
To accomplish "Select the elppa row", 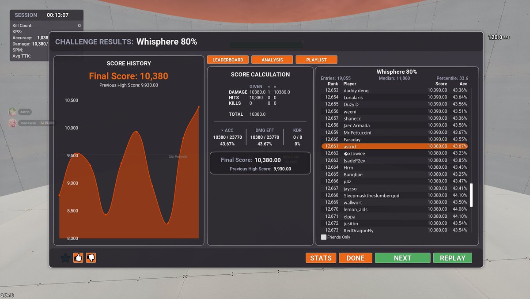I will tap(394, 216).
